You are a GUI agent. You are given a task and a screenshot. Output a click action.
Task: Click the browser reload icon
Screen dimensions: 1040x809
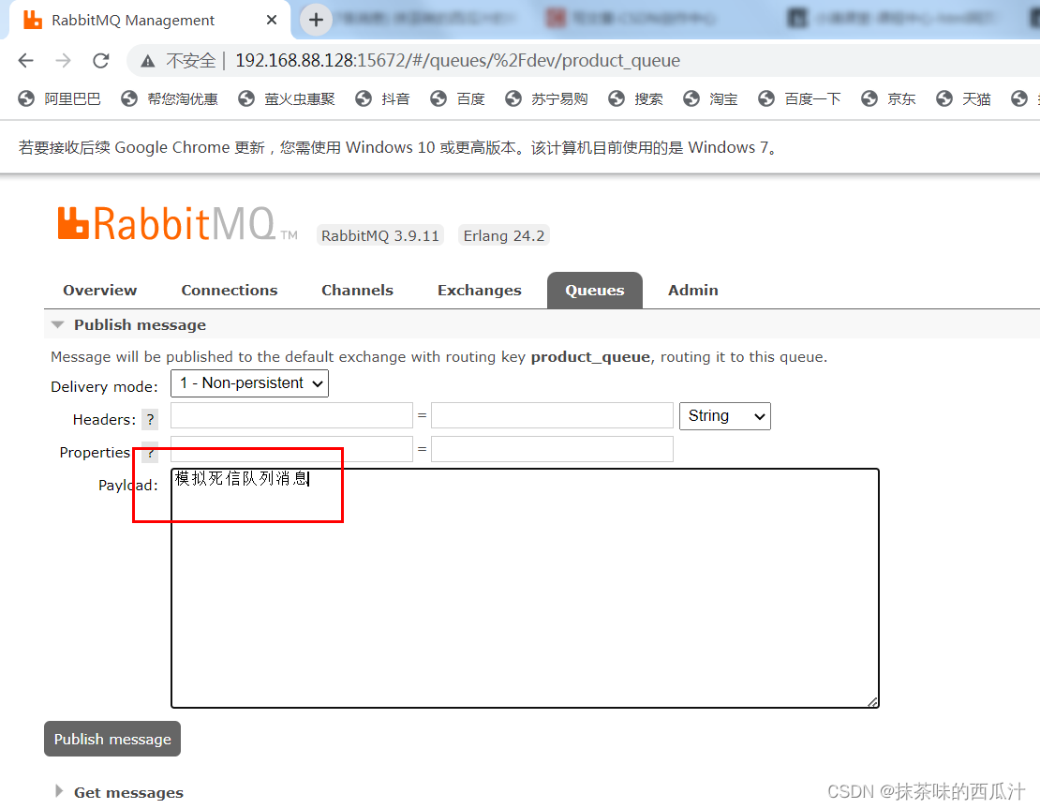pyautogui.click(x=101, y=60)
